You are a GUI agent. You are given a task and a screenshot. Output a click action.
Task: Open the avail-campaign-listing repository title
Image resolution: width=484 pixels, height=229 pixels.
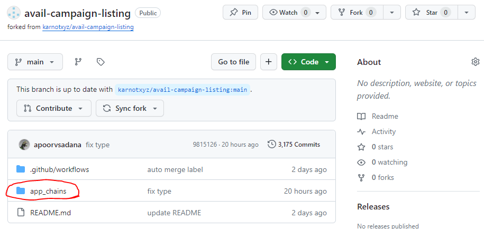(77, 13)
